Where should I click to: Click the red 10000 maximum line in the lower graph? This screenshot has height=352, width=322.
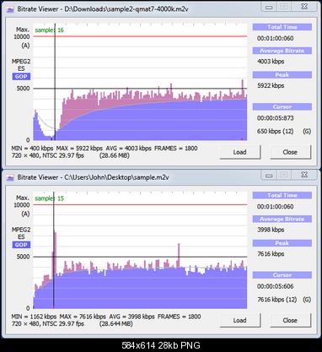point(140,204)
